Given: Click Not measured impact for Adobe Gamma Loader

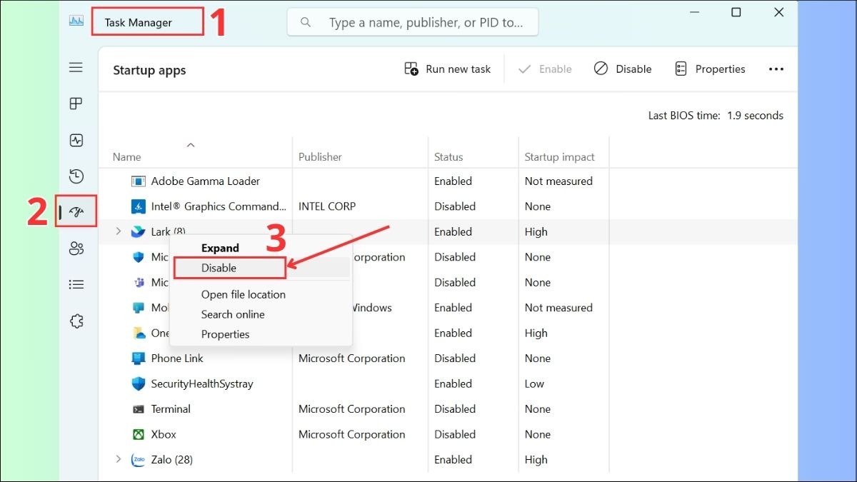Looking at the screenshot, I should click(x=558, y=181).
